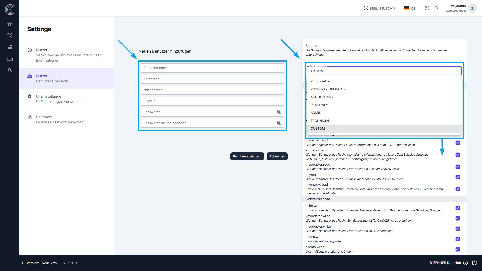Image resolution: width=482 pixels, height=271 pixels.
Task: Uncheck the scim.write scope checkbox
Action: [x=458, y=208]
